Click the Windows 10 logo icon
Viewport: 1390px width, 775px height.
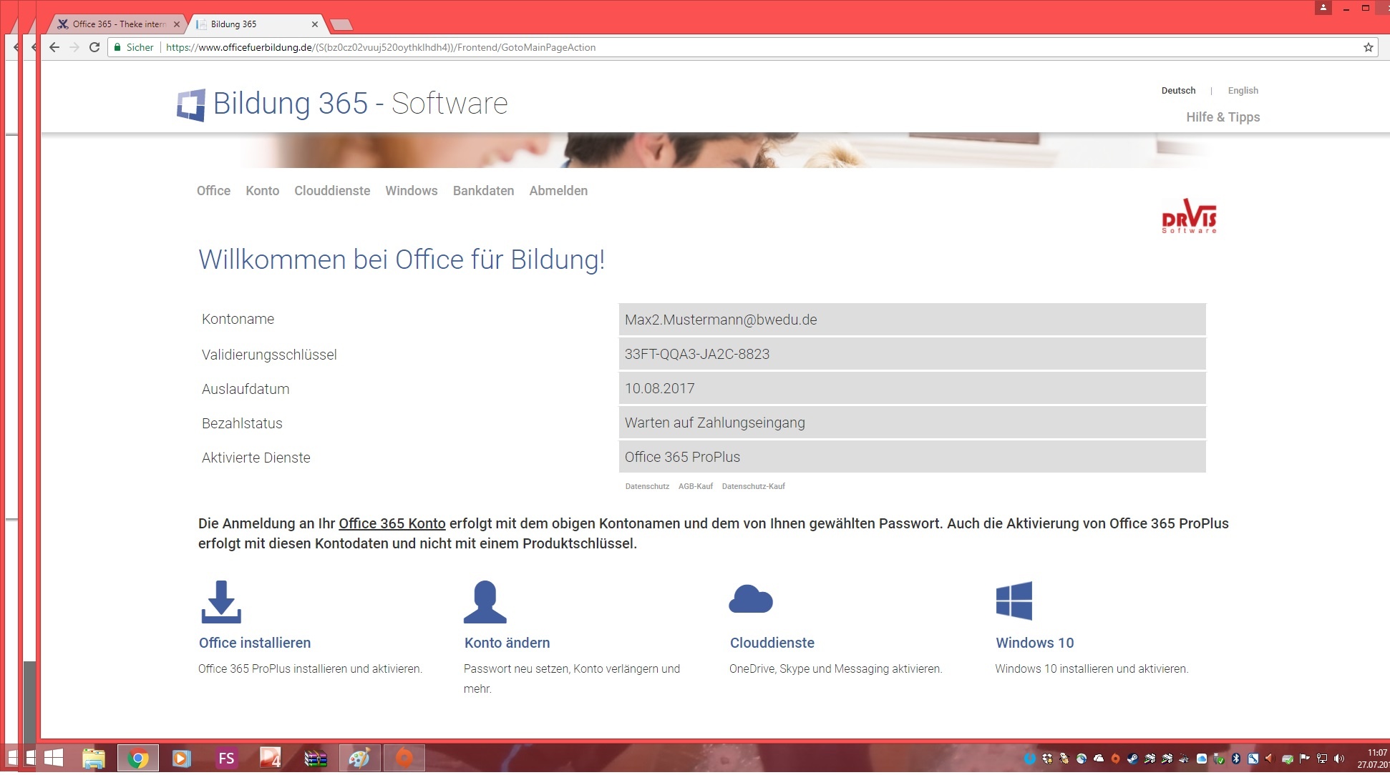1014,601
